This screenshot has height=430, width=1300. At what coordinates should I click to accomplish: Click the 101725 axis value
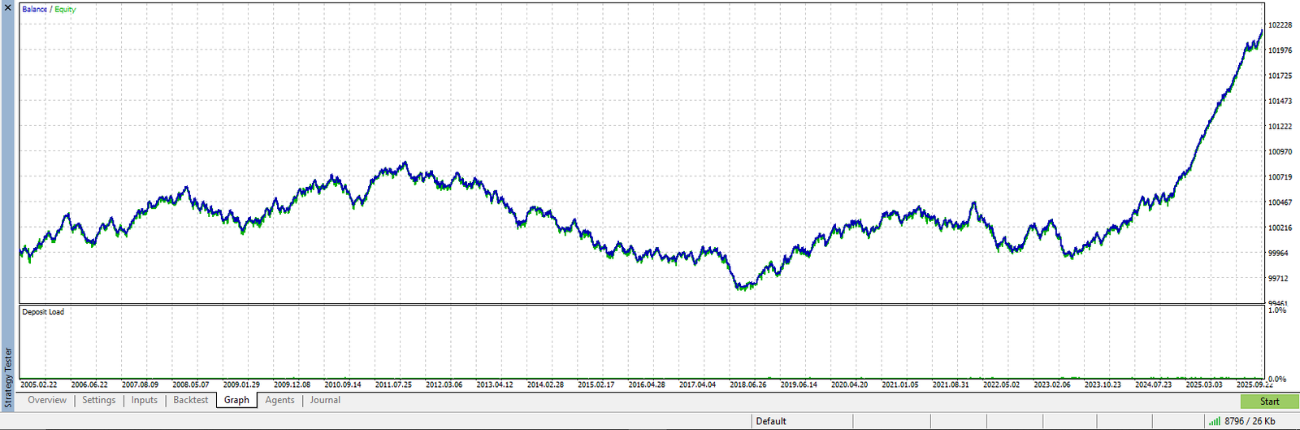point(1280,76)
